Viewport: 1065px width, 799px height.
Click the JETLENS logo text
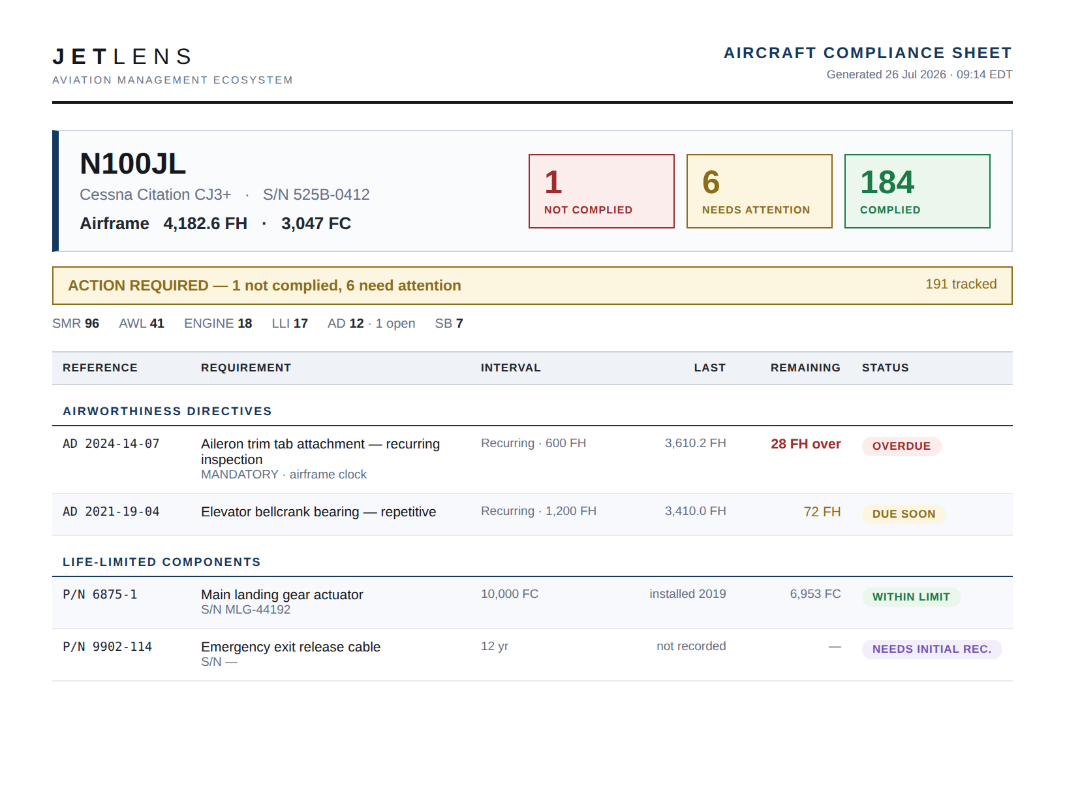point(122,57)
